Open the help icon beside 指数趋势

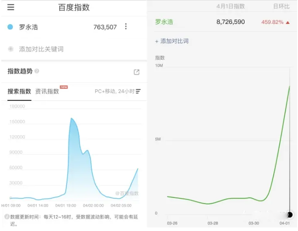37,71
